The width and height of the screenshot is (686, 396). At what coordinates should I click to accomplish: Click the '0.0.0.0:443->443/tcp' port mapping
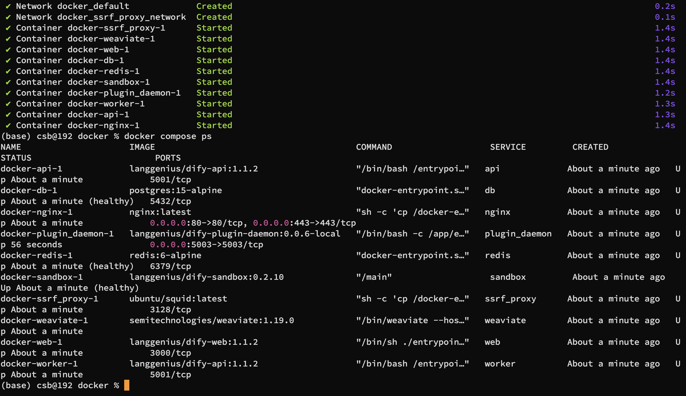coord(304,223)
